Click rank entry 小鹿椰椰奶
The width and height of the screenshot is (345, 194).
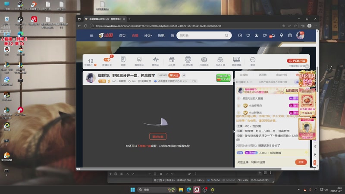point(255,106)
